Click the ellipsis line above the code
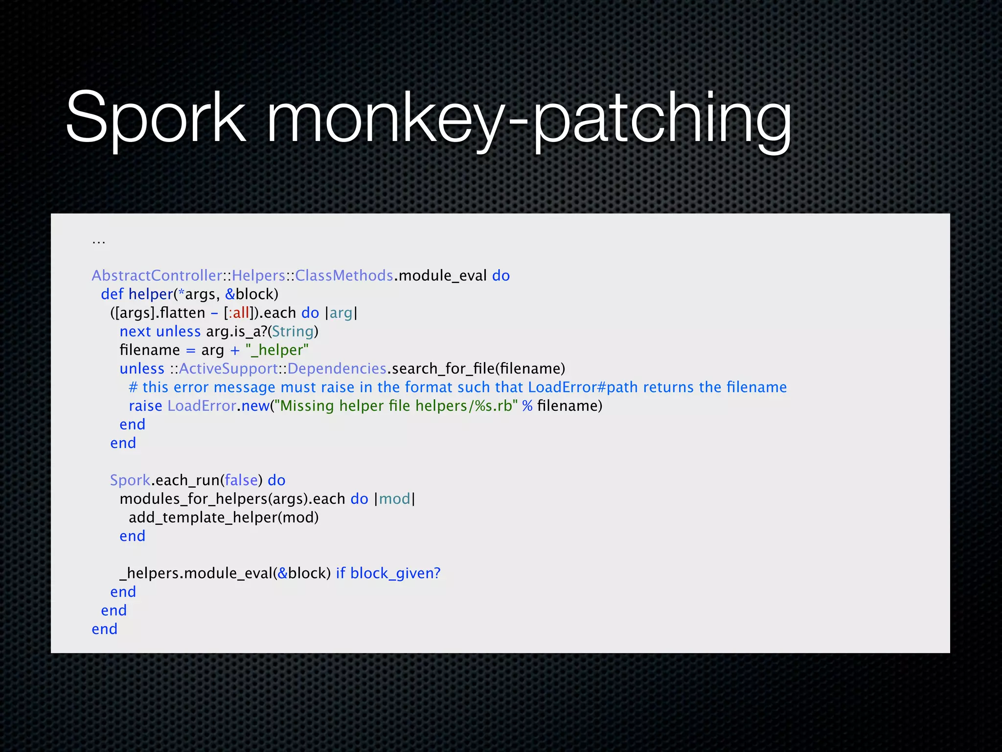 99,242
